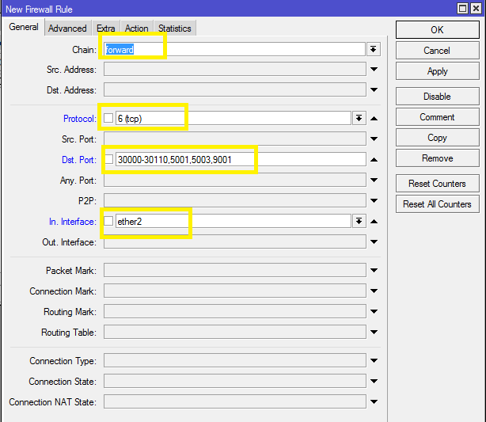Open the Extra tab
The height and width of the screenshot is (422, 486).
pyautogui.click(x=106, y=29)
